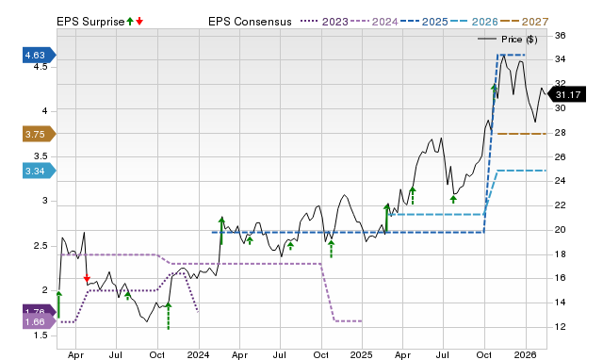Click the 28 label on the price axis

pyautogui.click(x=560, y=132)
